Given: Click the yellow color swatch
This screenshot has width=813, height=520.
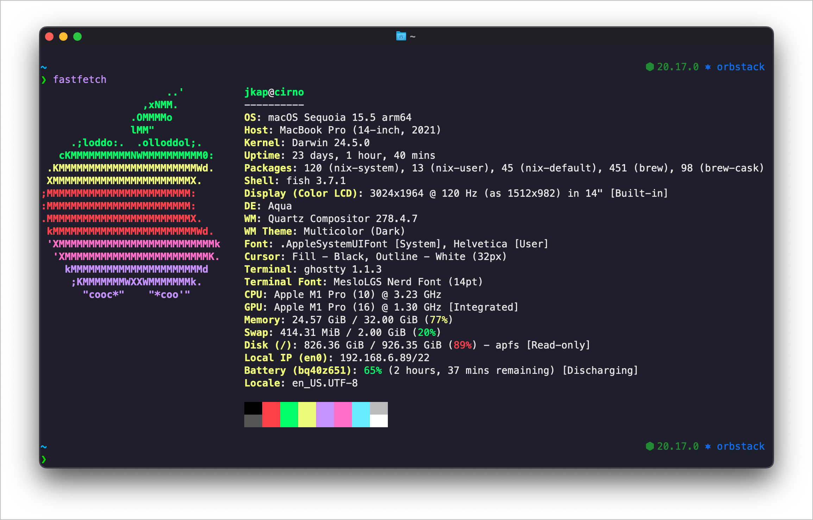Looking at the screenshot, I should pos(307,415).
